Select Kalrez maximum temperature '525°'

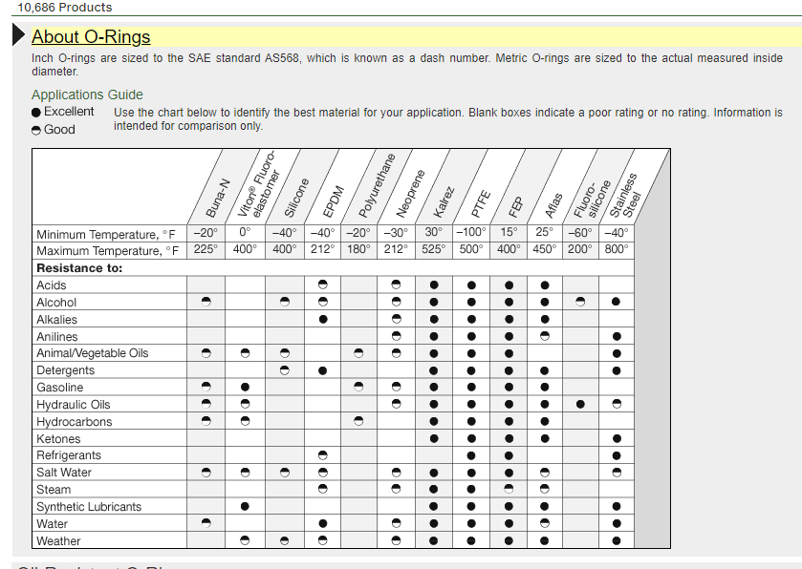[434, 249]
